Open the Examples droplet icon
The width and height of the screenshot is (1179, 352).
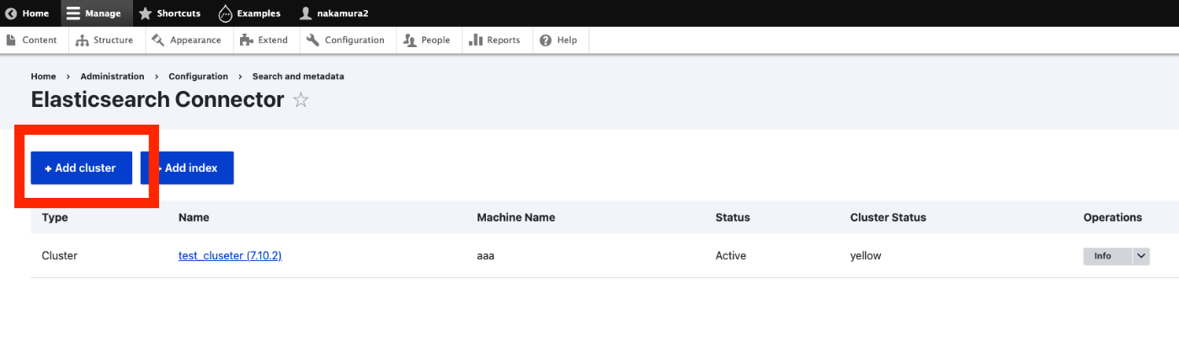(225, 13)
